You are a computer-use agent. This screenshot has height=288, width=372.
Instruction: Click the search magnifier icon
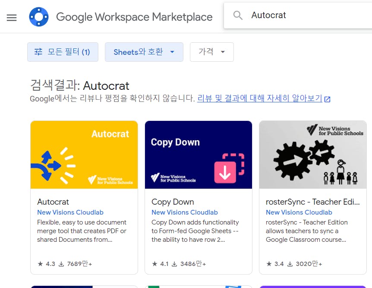tap(238, 16)
